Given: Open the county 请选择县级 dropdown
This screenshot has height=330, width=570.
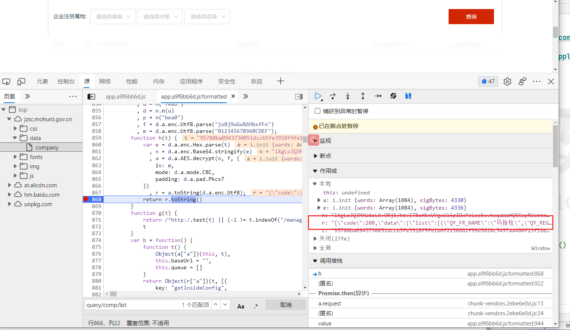Looking at the screenshot, I should click(207, 17).
